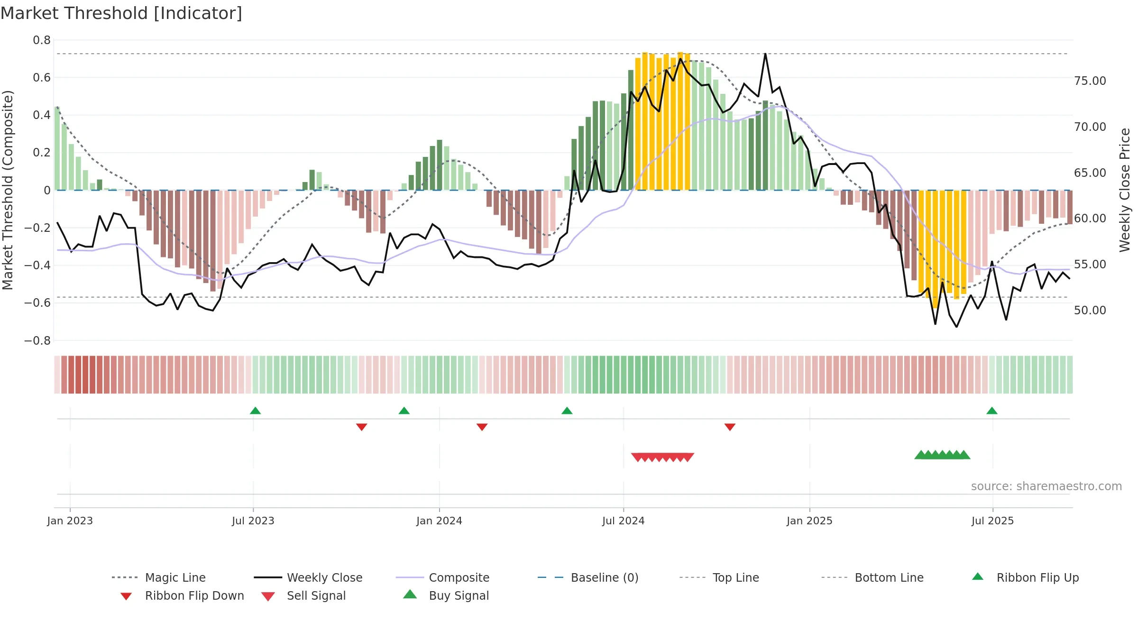This screenshot has height=640, width=1138.
Task: Click the Jul 2025 x-axis label
Action: [993, 521]
